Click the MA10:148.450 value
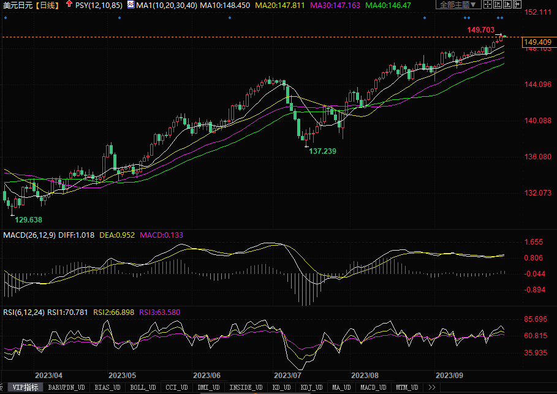The width and height of the screenshot is (557, 394). click(225, 5)
